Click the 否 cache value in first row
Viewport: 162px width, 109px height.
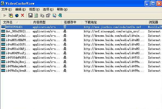tap(65, 27)
